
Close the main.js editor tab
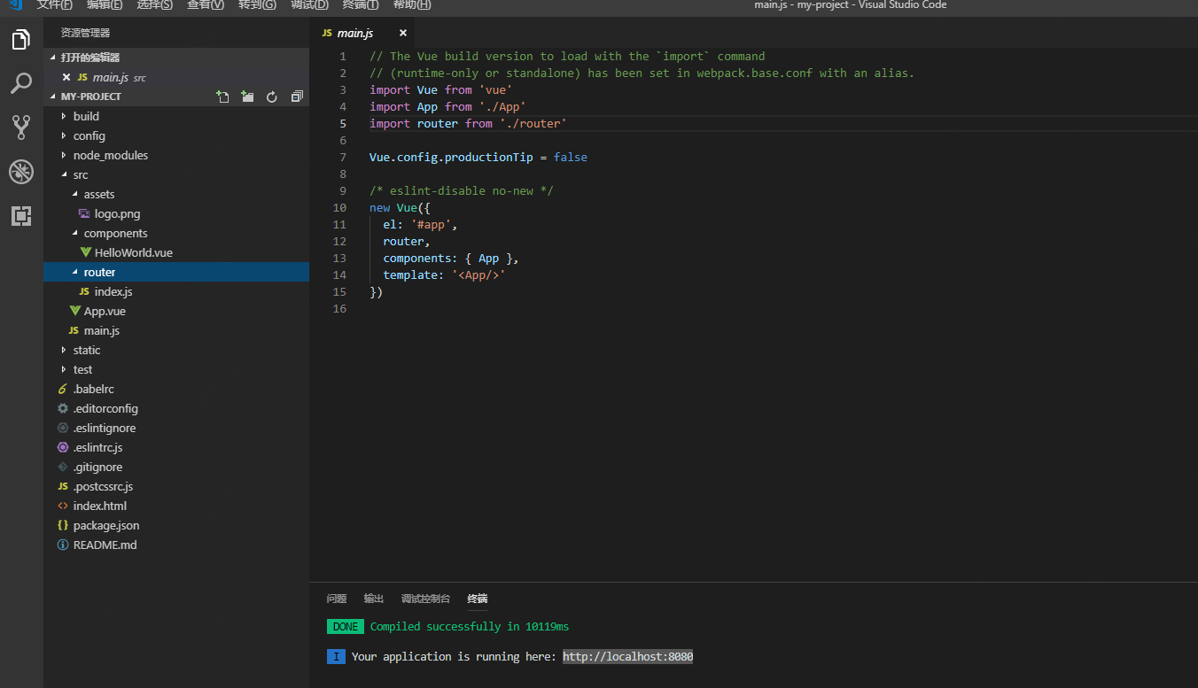point(403,33)
